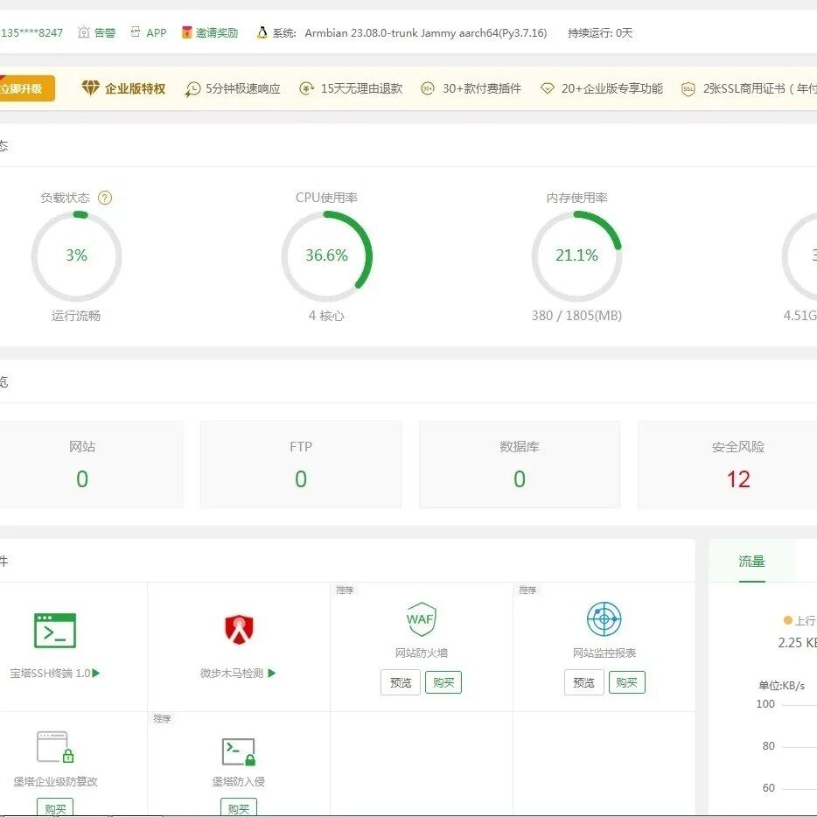Click 购买 button under 网站防火墙

(x=443, y=682)
